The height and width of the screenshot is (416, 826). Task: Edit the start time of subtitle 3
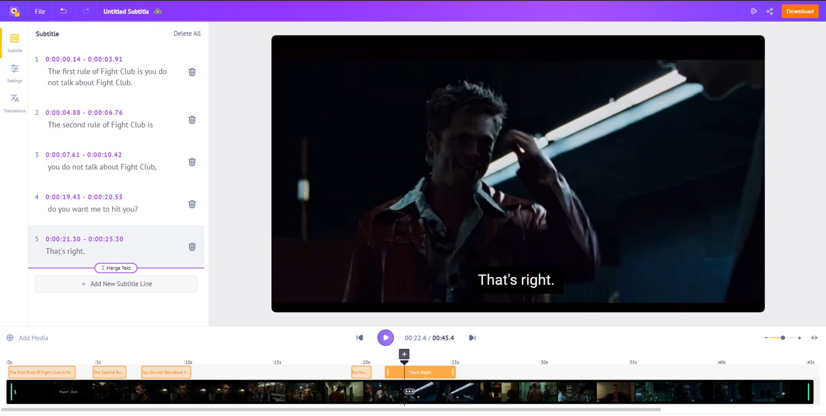(x=63, y=155)
